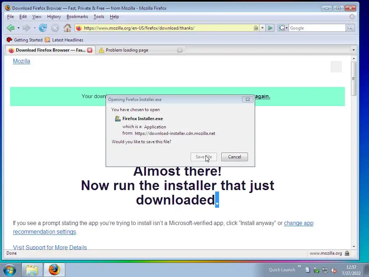Open the Edit menu

coord(23,17)
